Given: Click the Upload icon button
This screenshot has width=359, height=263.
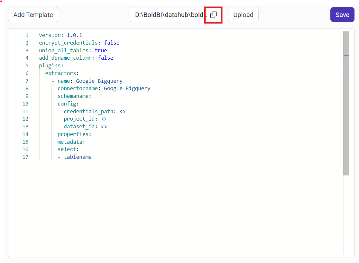Looking at the screenshot, I should 243,14.
